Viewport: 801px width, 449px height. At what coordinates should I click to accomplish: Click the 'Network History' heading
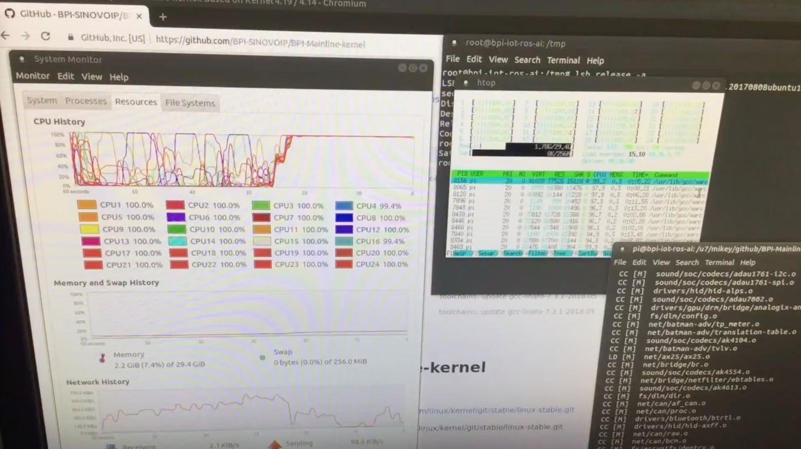98,382
